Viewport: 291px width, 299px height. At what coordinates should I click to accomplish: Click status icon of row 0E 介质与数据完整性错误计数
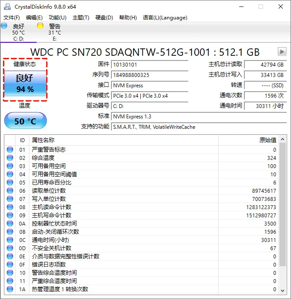click(x=10, y=256)
